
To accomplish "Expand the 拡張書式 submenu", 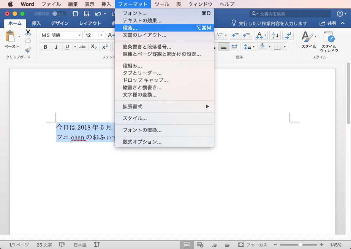I will pyautogui.click(x=164, y=106).
